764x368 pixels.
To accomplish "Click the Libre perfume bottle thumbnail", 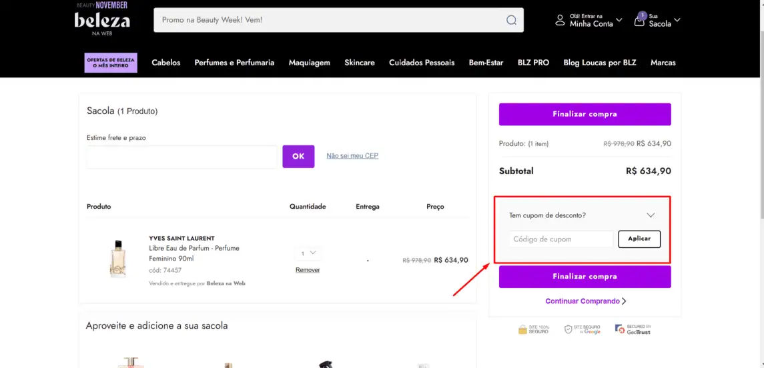I will click(117, 259).
